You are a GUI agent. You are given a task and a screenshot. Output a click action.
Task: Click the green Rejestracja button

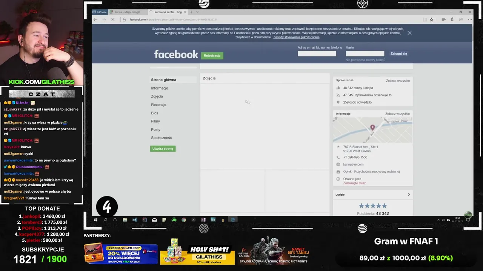tap(212, 56)
